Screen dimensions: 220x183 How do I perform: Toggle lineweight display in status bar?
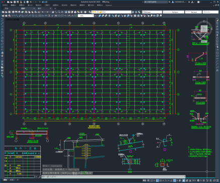[180, 180]
